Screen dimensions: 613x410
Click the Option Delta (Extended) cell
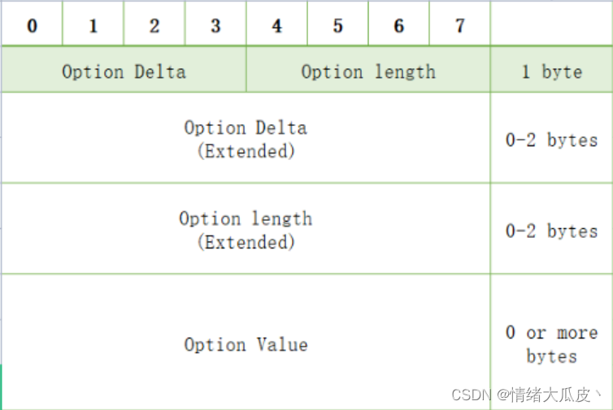point(246,139)
